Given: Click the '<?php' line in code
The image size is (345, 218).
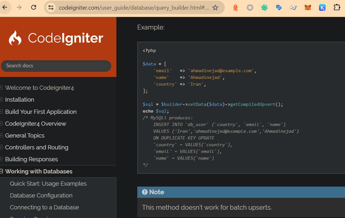Looking at the screenshot, I should coord(149,50).
